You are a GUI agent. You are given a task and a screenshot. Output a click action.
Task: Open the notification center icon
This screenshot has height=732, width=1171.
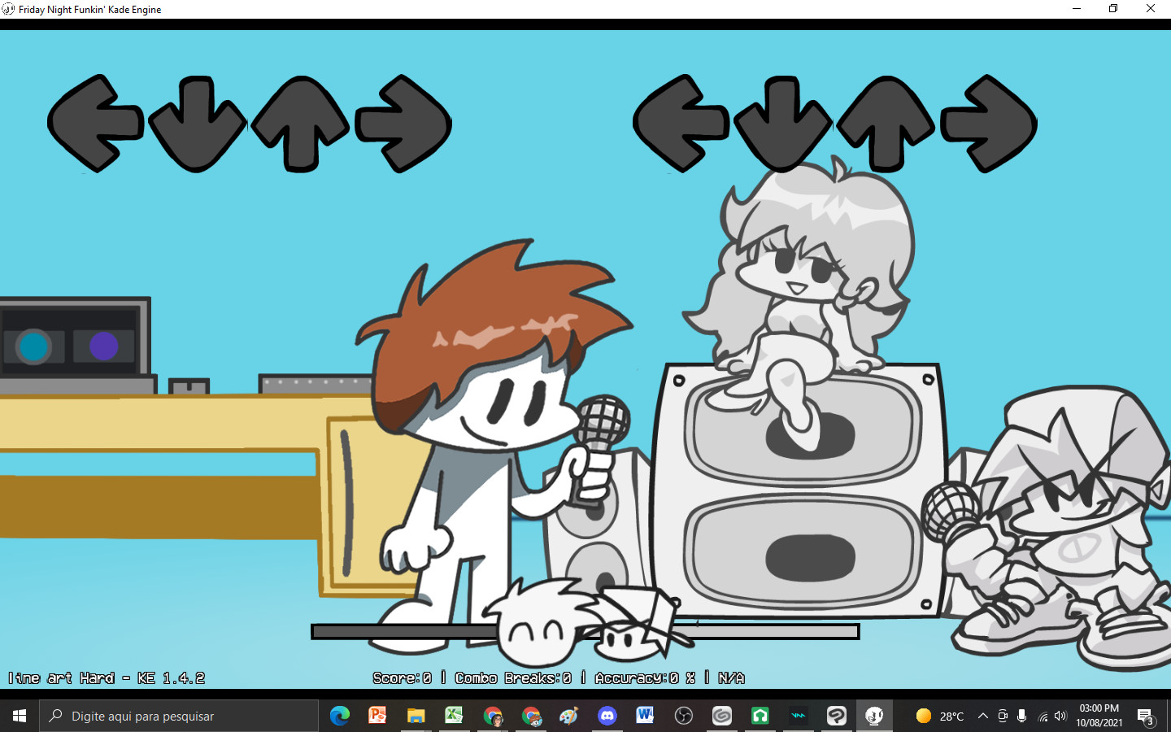(1146, 716)
